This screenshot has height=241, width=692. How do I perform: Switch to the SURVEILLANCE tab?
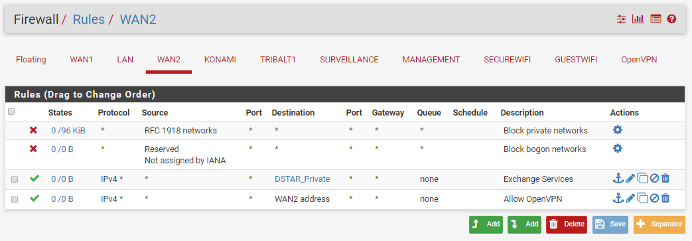click(x=349, y=60)
